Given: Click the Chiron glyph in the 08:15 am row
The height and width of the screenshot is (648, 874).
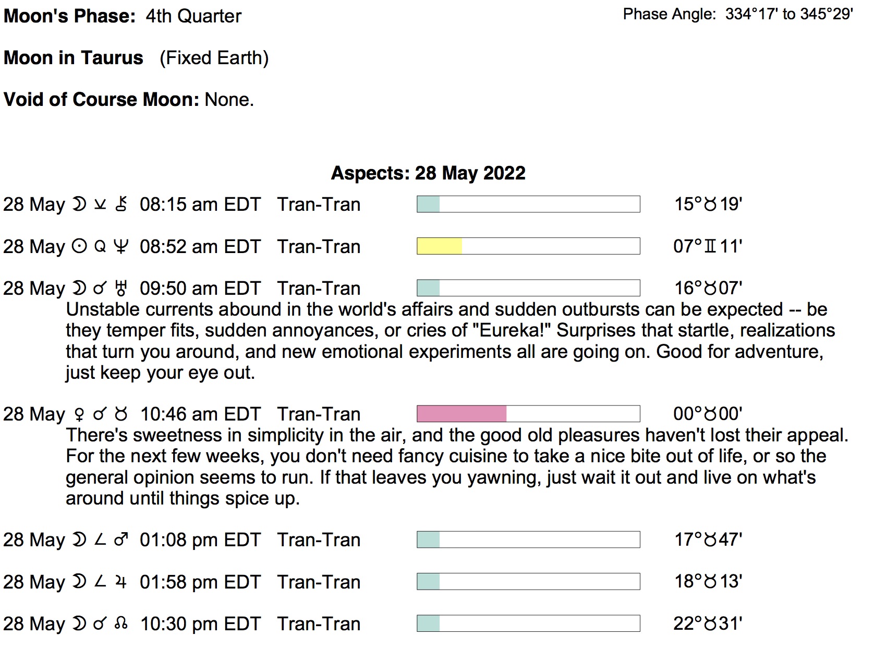Looking at the screenshot, I should tap(121, 204).
